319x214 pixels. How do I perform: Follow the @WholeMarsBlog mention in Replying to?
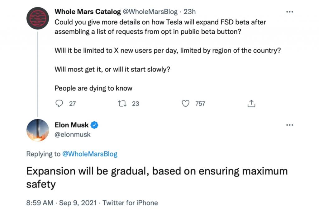[90, 154]
